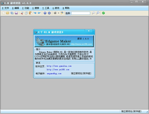Screen dimensions: 149x114
Task: Select the Cut scissors icon
Action: point(22,13)
